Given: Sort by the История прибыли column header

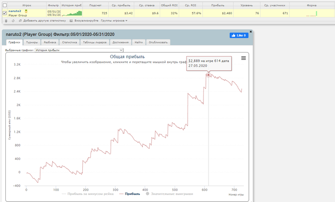Looking at the screenshot, I should click(x=71, y=5).
